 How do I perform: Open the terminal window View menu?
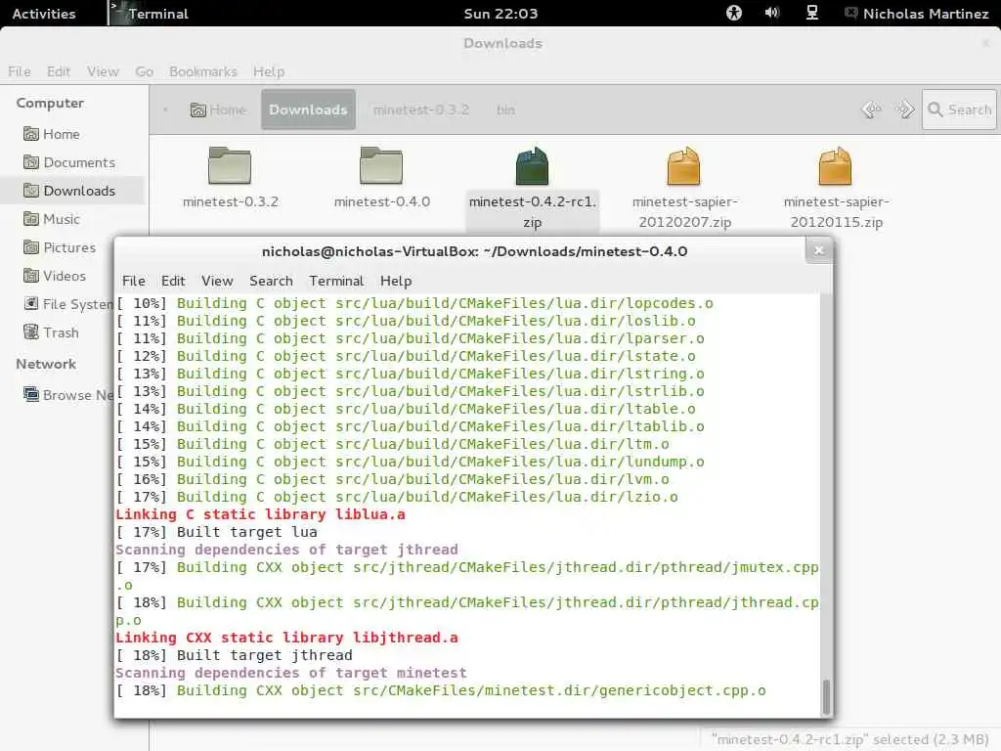click(x=217, y=281)
